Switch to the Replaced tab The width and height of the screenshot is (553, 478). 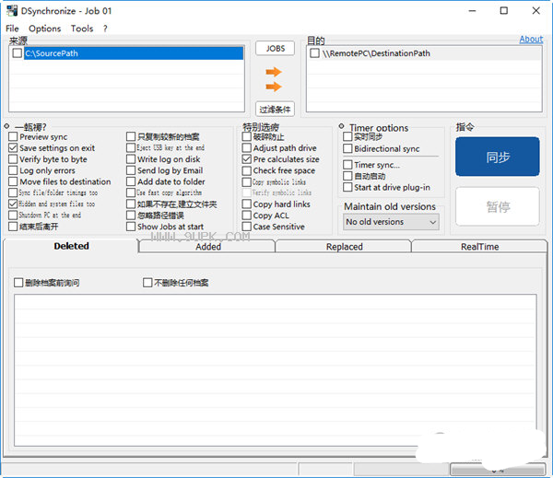[344, 247]
